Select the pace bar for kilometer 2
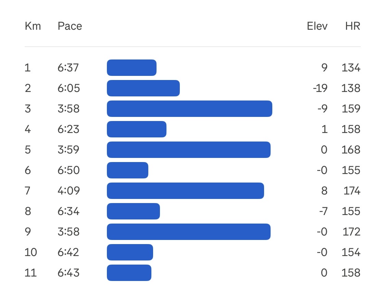 click(x=143, y=88)
